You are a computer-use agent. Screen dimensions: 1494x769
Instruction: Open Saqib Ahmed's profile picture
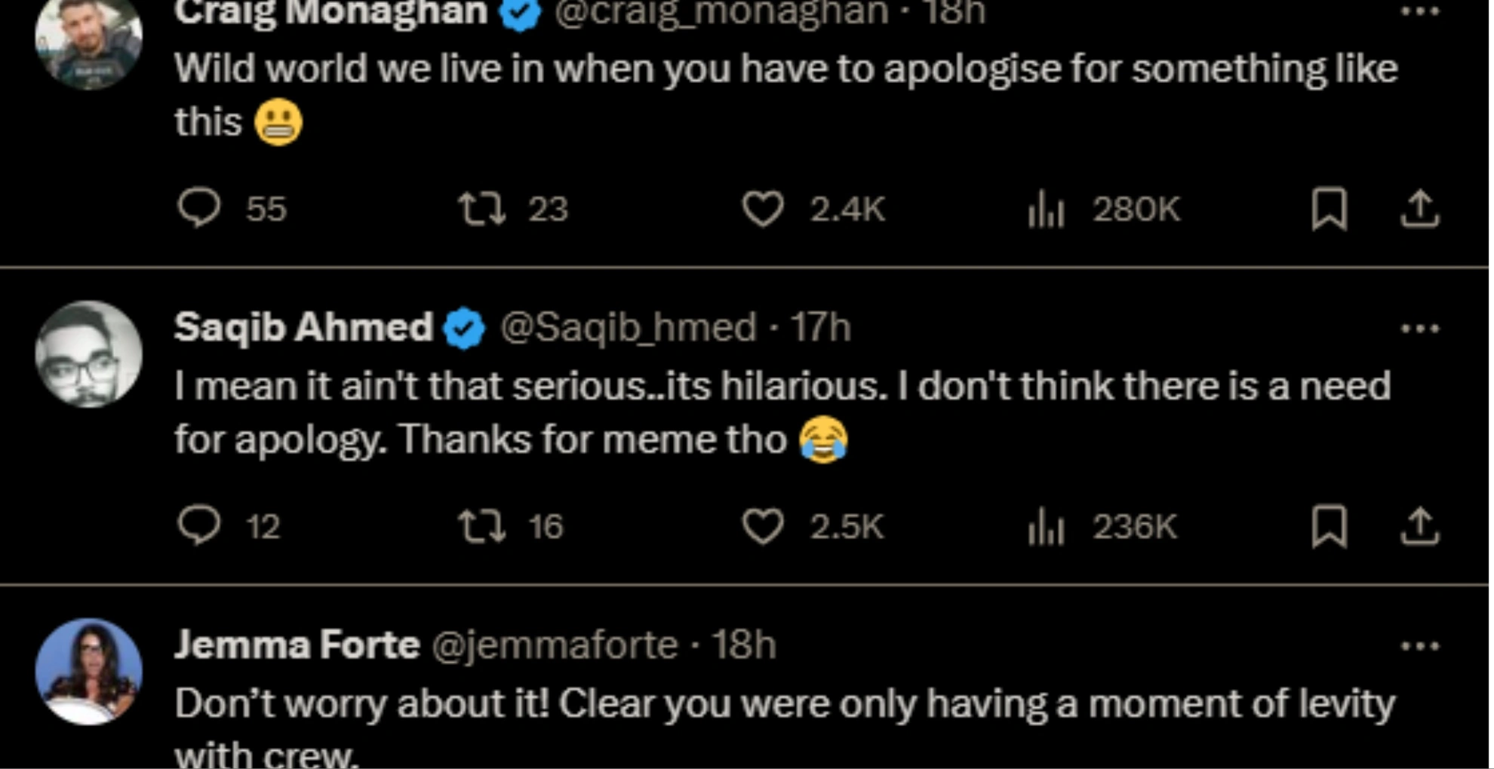(x=89, y=354)
